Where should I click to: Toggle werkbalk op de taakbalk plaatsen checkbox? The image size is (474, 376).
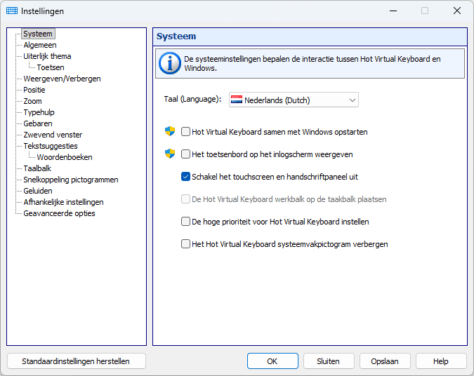pyautogui.click(x=185, y=199)
